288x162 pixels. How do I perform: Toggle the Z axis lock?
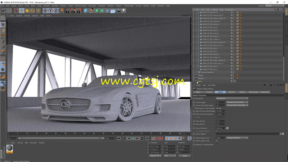[56, 11]
